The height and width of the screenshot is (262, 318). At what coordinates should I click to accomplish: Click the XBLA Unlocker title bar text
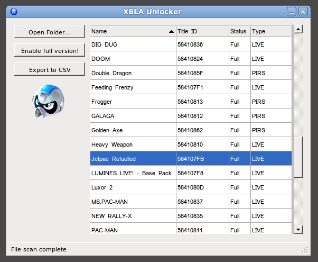point(153,12)
